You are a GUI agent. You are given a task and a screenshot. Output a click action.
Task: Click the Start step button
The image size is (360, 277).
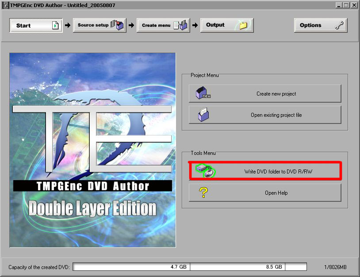point(36,26)
